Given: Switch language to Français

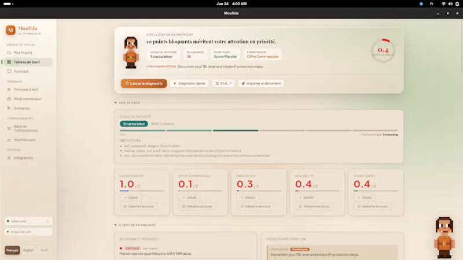Looking at the screenshot, I should coord(12,250).
